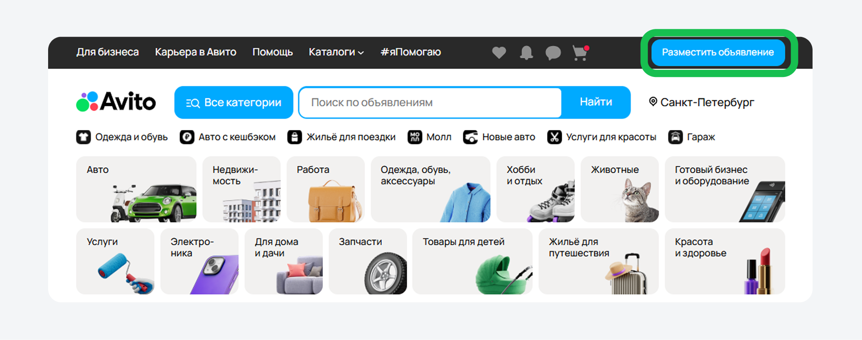Open Электроника category card
The width and height of the screenshot is (862, 340).
coord(200,261)
